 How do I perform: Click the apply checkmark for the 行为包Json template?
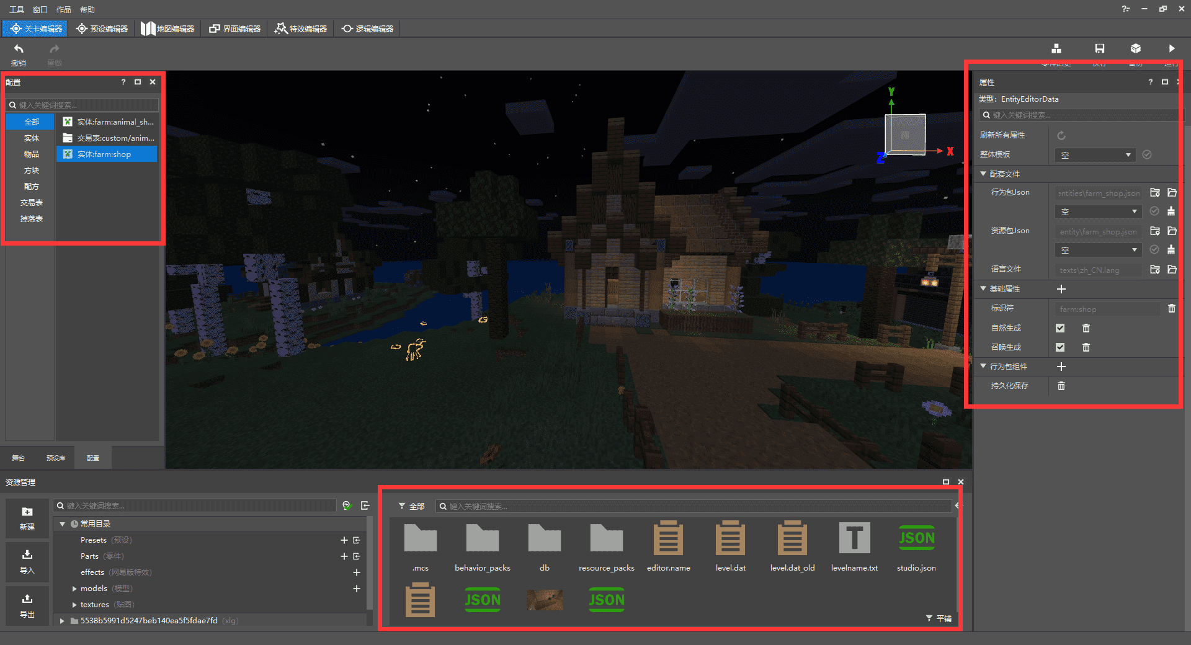click(1154, 211)
